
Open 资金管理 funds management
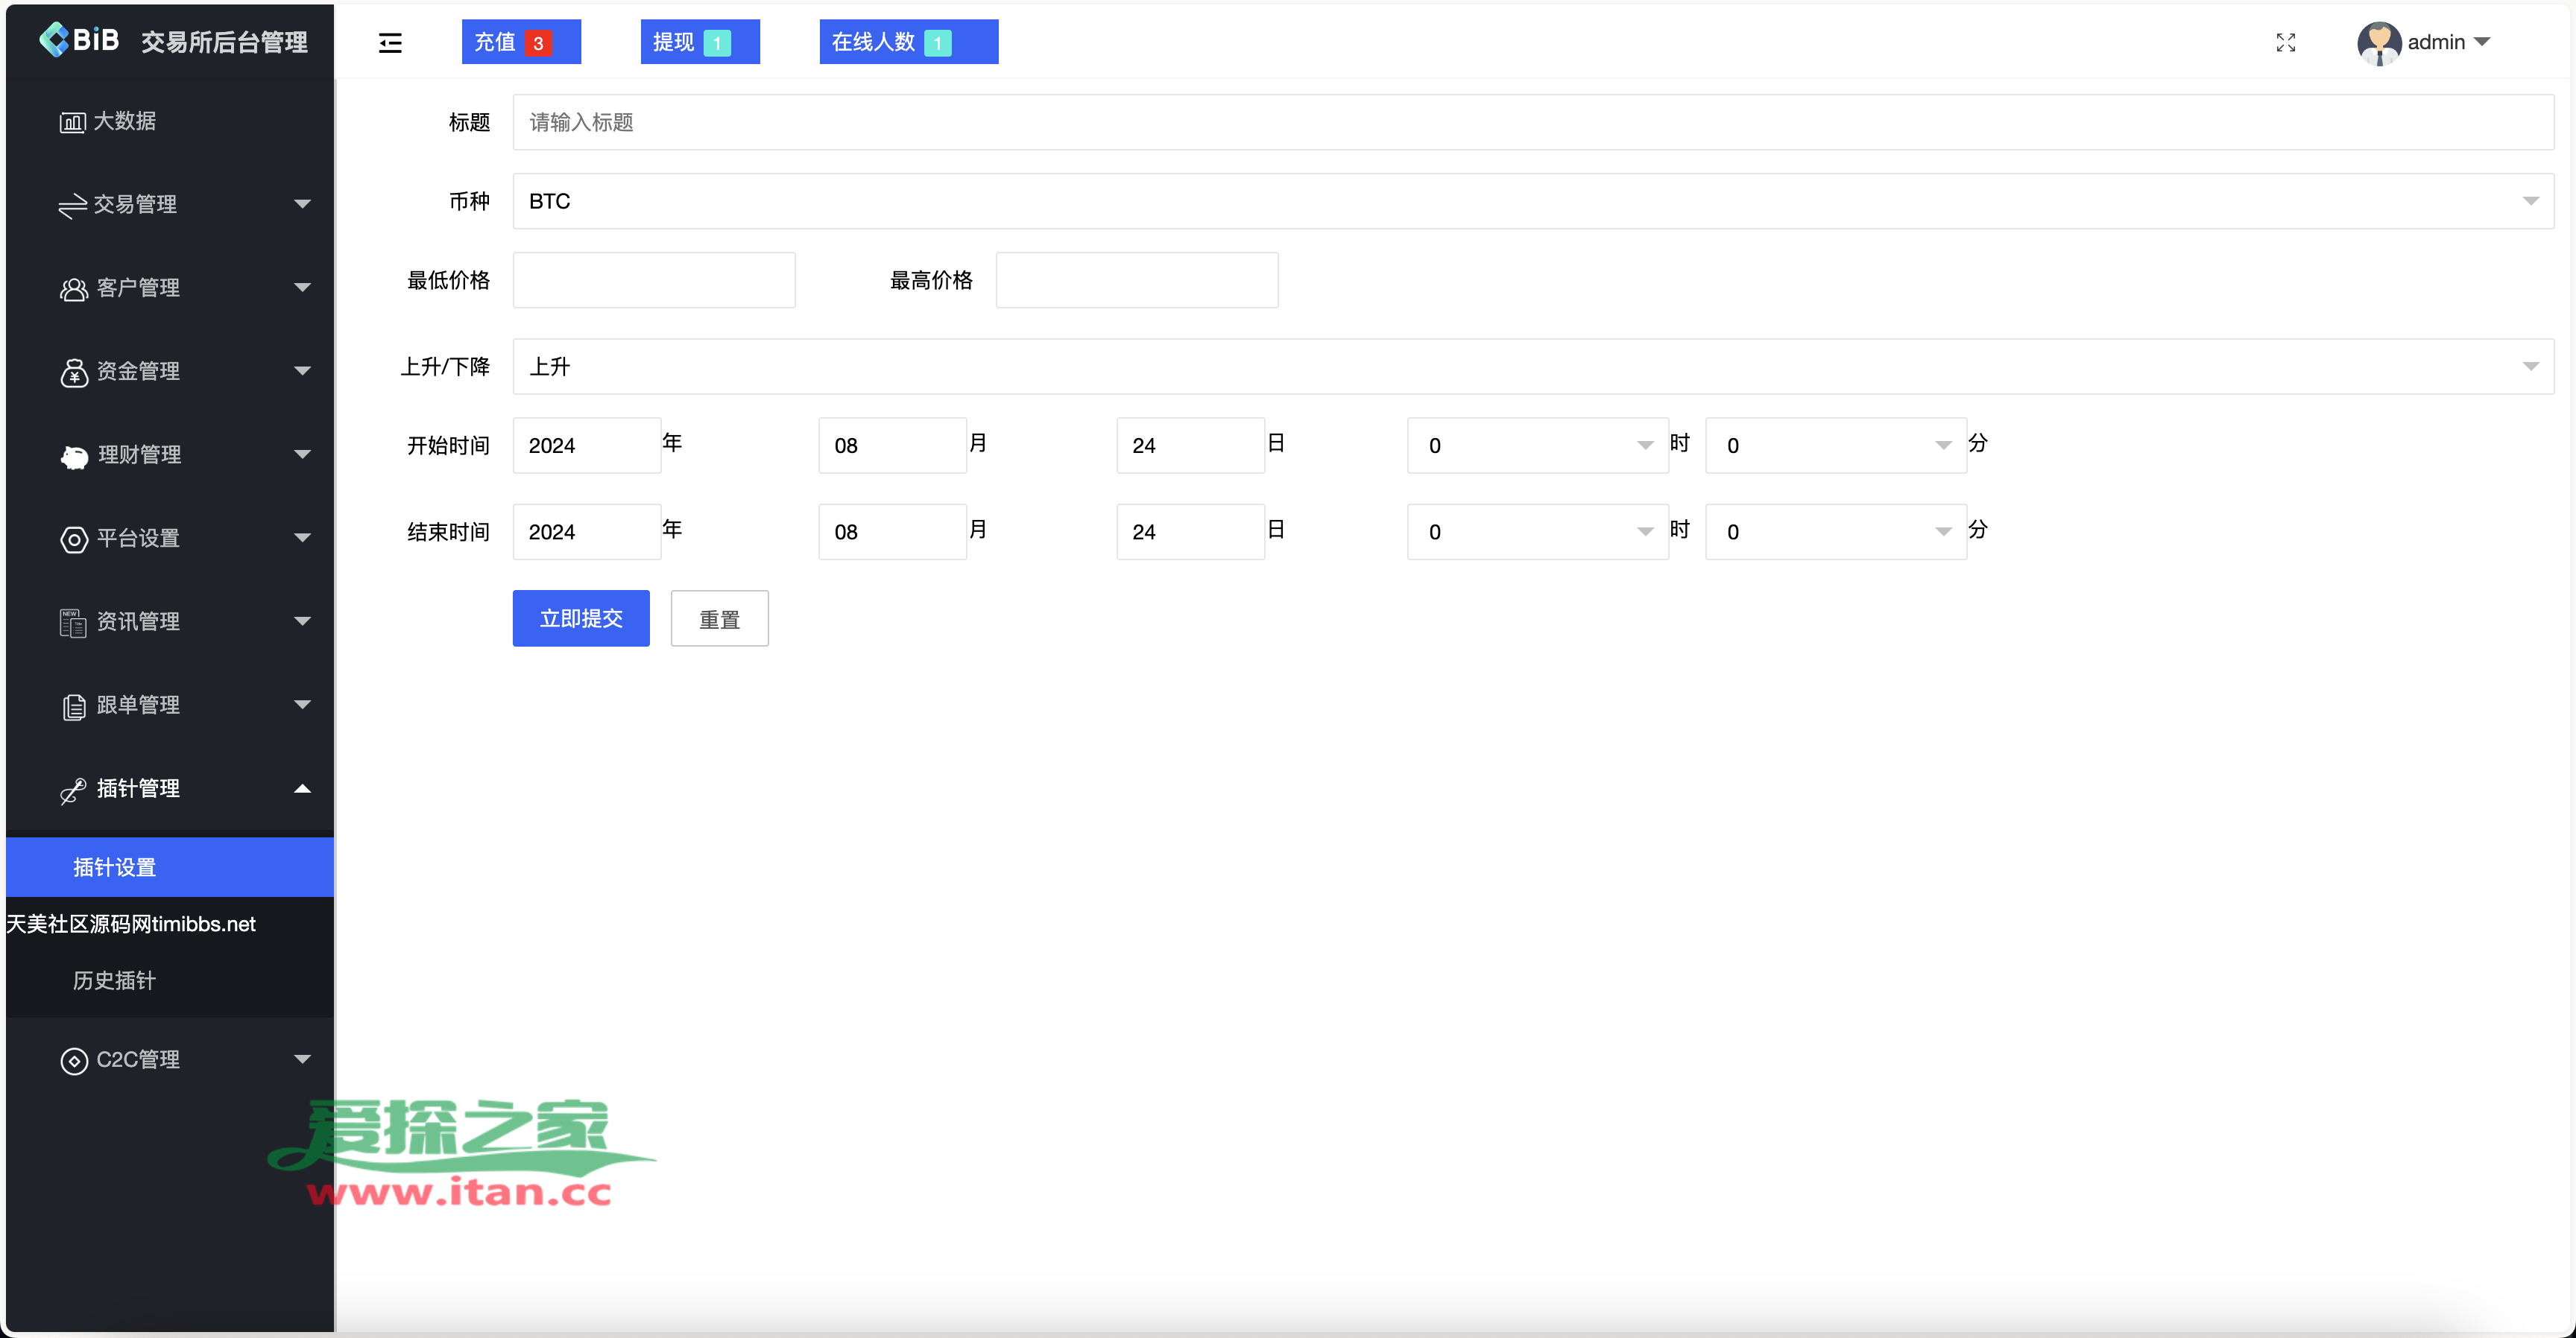73,372
